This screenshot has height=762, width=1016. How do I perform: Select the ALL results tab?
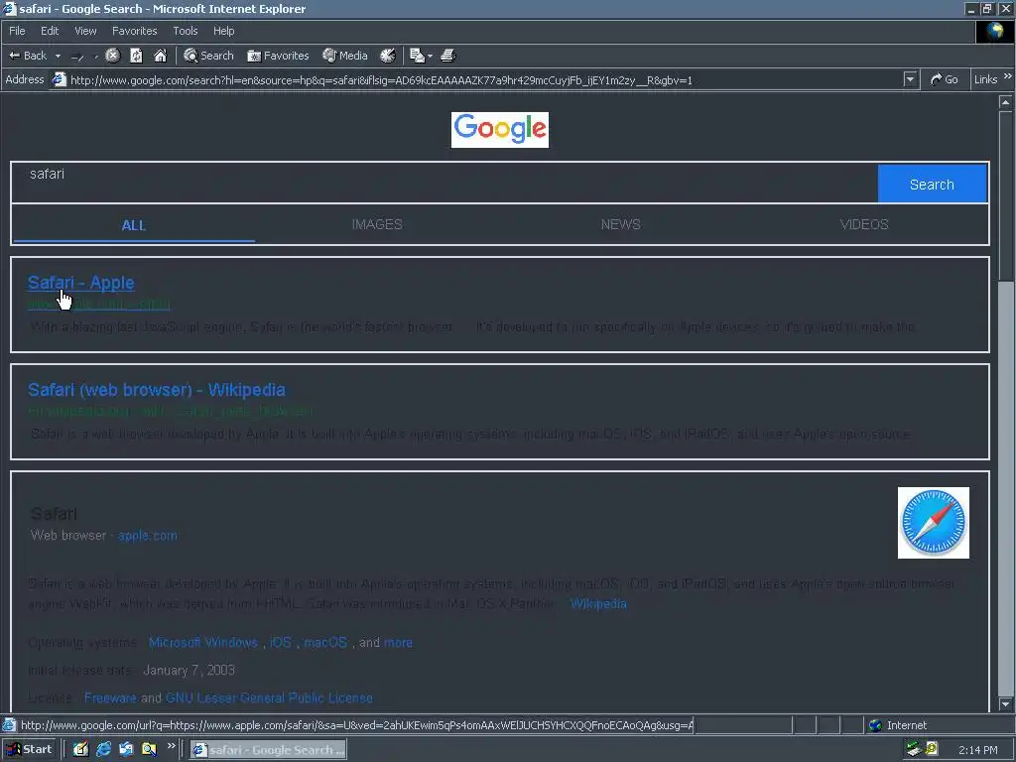point(134,225)
